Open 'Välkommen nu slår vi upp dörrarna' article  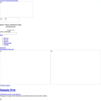pyautogui.click(x=10, y=94)
